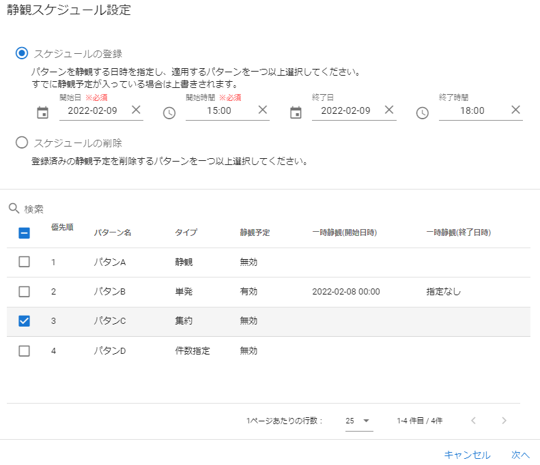Click the 優先順 column header
Viewport: 540px width, 465px height.
point(62,228)
